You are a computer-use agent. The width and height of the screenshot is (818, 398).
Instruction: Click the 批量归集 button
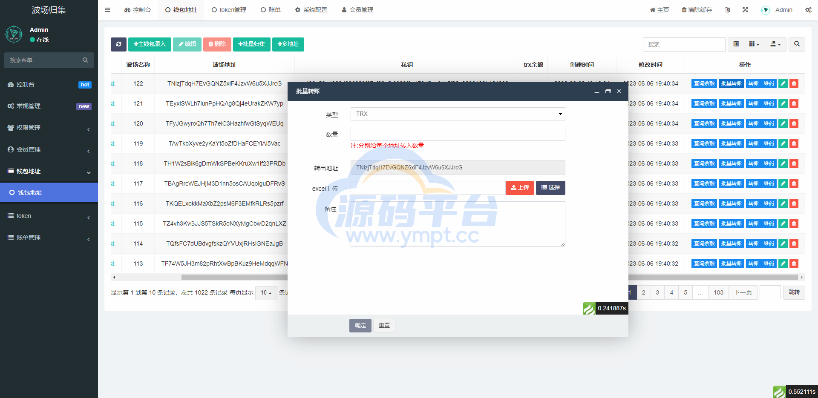pos(251,44)
